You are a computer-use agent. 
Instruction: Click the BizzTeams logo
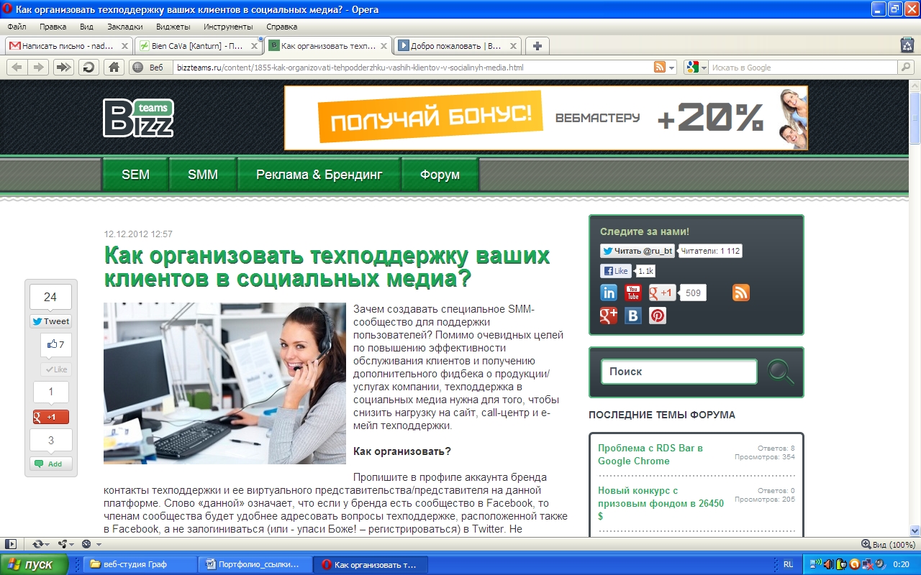click(138, 118)
